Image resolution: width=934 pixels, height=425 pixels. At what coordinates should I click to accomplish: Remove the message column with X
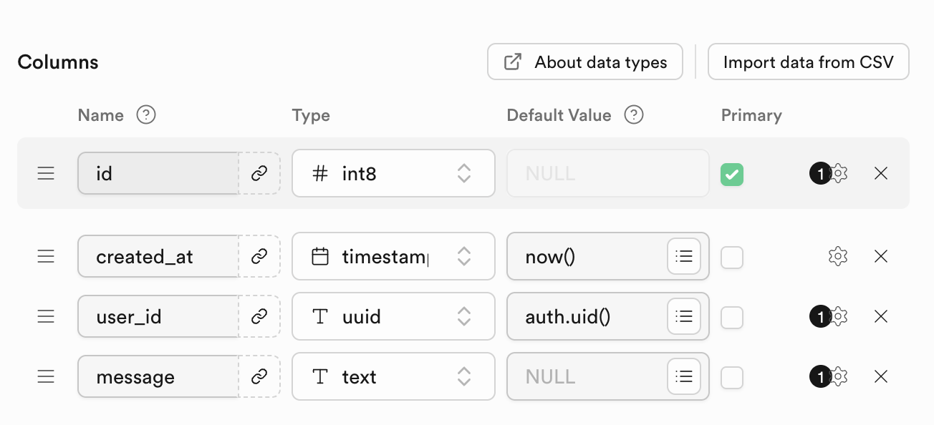pos(881,376)
